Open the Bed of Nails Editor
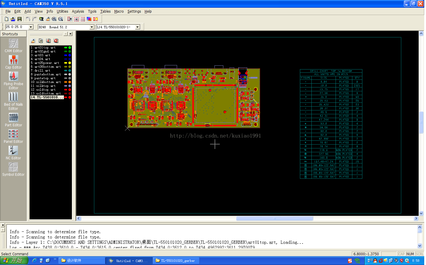426x265 pixels. click(x=14, y=97)
